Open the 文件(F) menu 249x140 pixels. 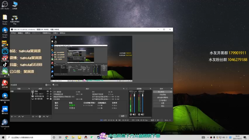(x=13, y=33)
